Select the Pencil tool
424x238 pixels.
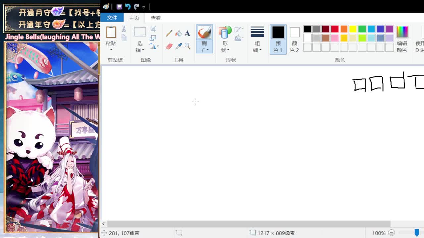pyautogui.click(x=169, y=33)
